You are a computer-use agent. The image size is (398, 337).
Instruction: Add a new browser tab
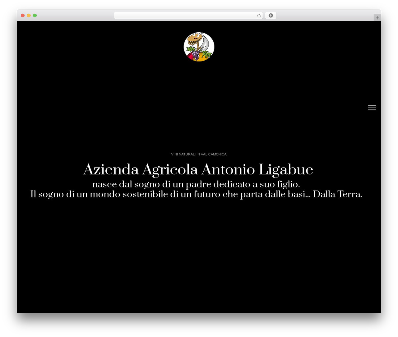coord(377,18)
